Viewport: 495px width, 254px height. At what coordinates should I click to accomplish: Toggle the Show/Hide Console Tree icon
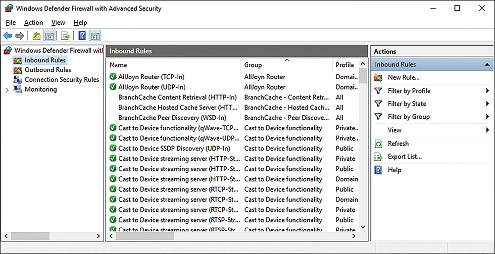click(49, 36)
